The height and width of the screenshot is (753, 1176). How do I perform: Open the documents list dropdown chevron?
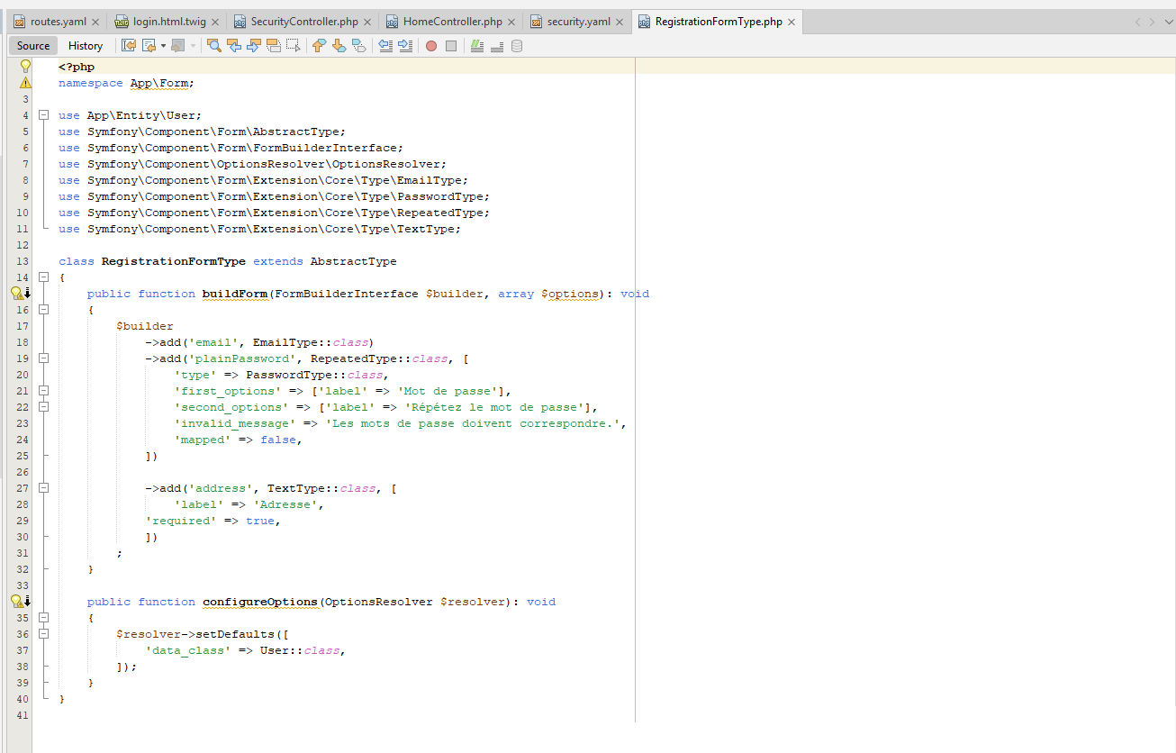[1168, 22]
